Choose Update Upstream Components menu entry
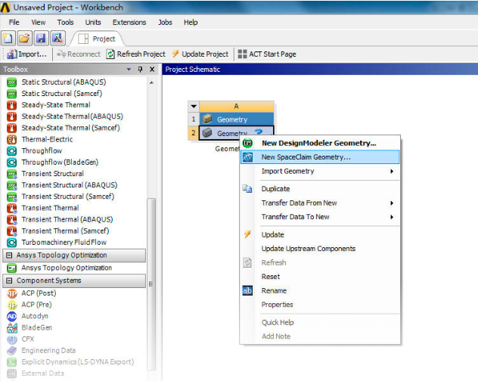This screenshot has height=381, width=478. point(320,249)
